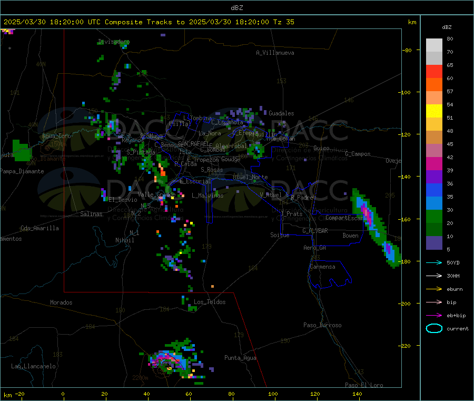Click the 'La_Nora' map label
Image resolution: width=474 pixels, height=401 pixels.
(x=210, y=133)
